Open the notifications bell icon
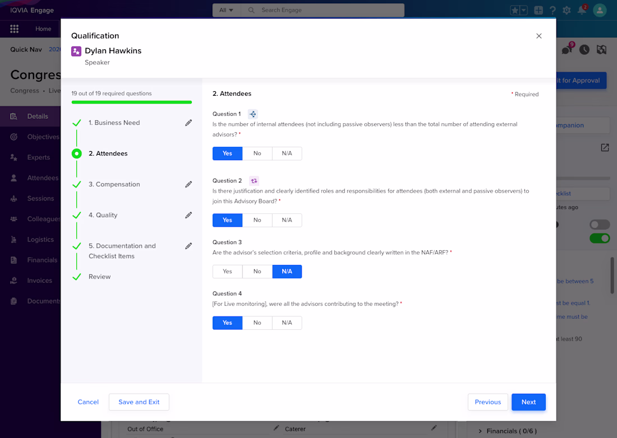Screen dimensions: 617x438 click(x=582, y=10)
